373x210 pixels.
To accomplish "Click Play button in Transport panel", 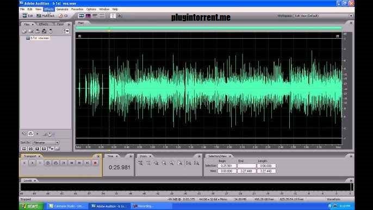I will pyautogui.click(x=32, y=163).
